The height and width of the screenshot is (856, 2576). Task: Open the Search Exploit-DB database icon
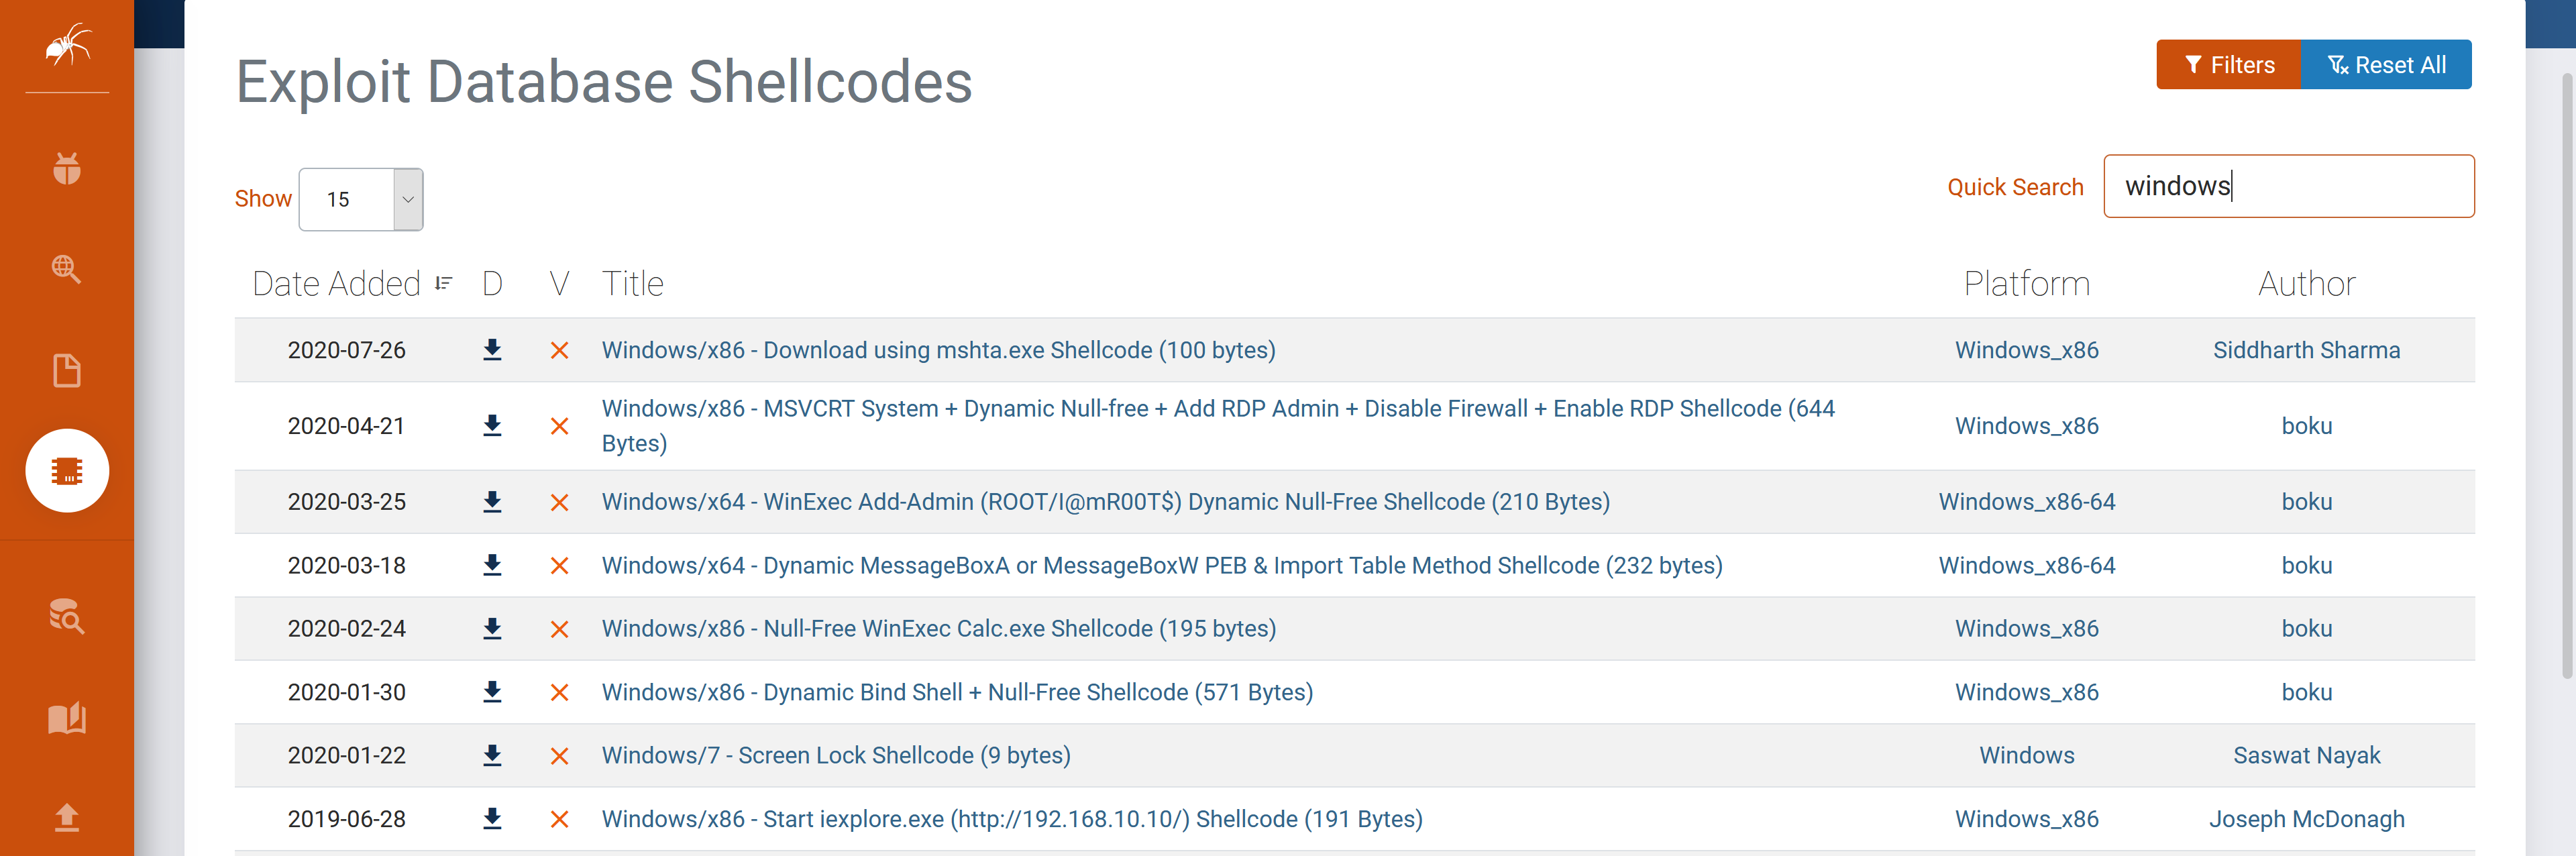tap(67, 616)
